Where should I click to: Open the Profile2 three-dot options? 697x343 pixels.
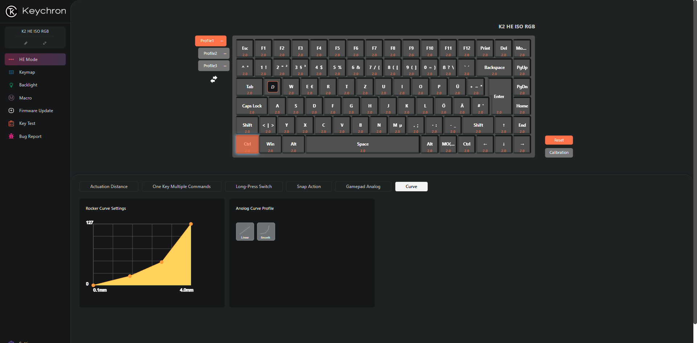225,53
